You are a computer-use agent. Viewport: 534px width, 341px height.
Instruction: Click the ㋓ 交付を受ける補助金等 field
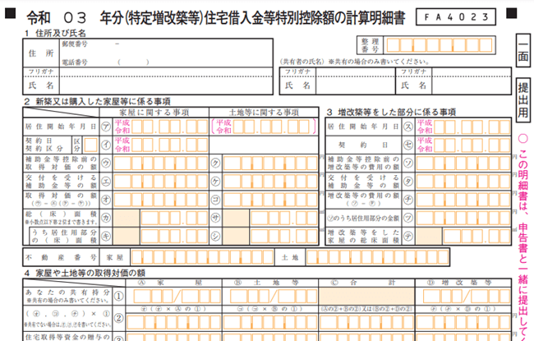click(161, 182)
